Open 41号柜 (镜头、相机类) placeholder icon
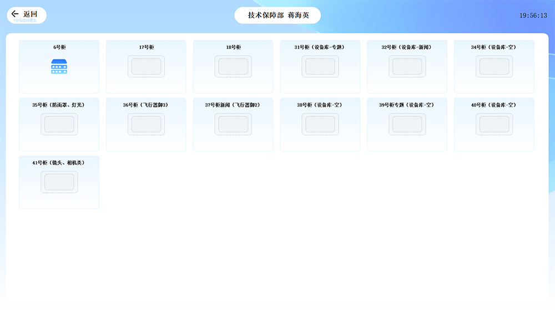The width and height of the screenshot is (555, 312). click(x=59, y=182)
